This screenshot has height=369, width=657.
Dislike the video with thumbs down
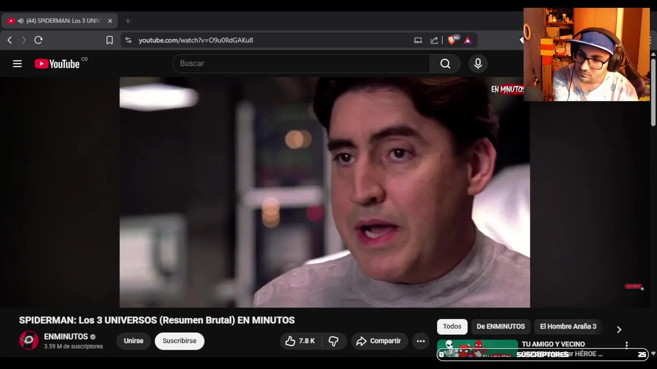(x=334, y=341)
